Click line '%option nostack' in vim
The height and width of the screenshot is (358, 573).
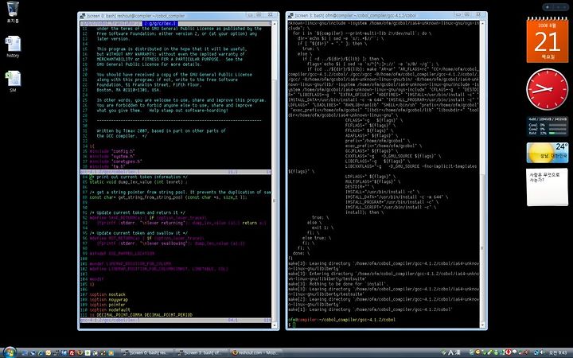(107, 294)
